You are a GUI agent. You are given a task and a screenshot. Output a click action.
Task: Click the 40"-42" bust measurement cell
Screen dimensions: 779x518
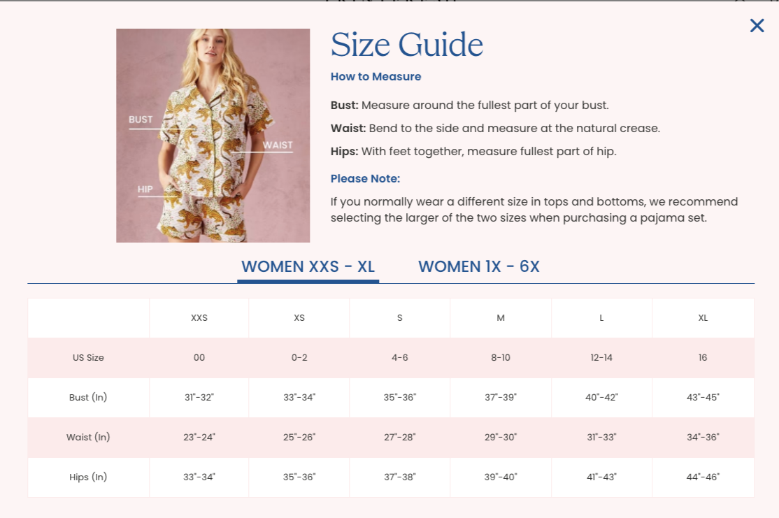[x=601, y=398]
